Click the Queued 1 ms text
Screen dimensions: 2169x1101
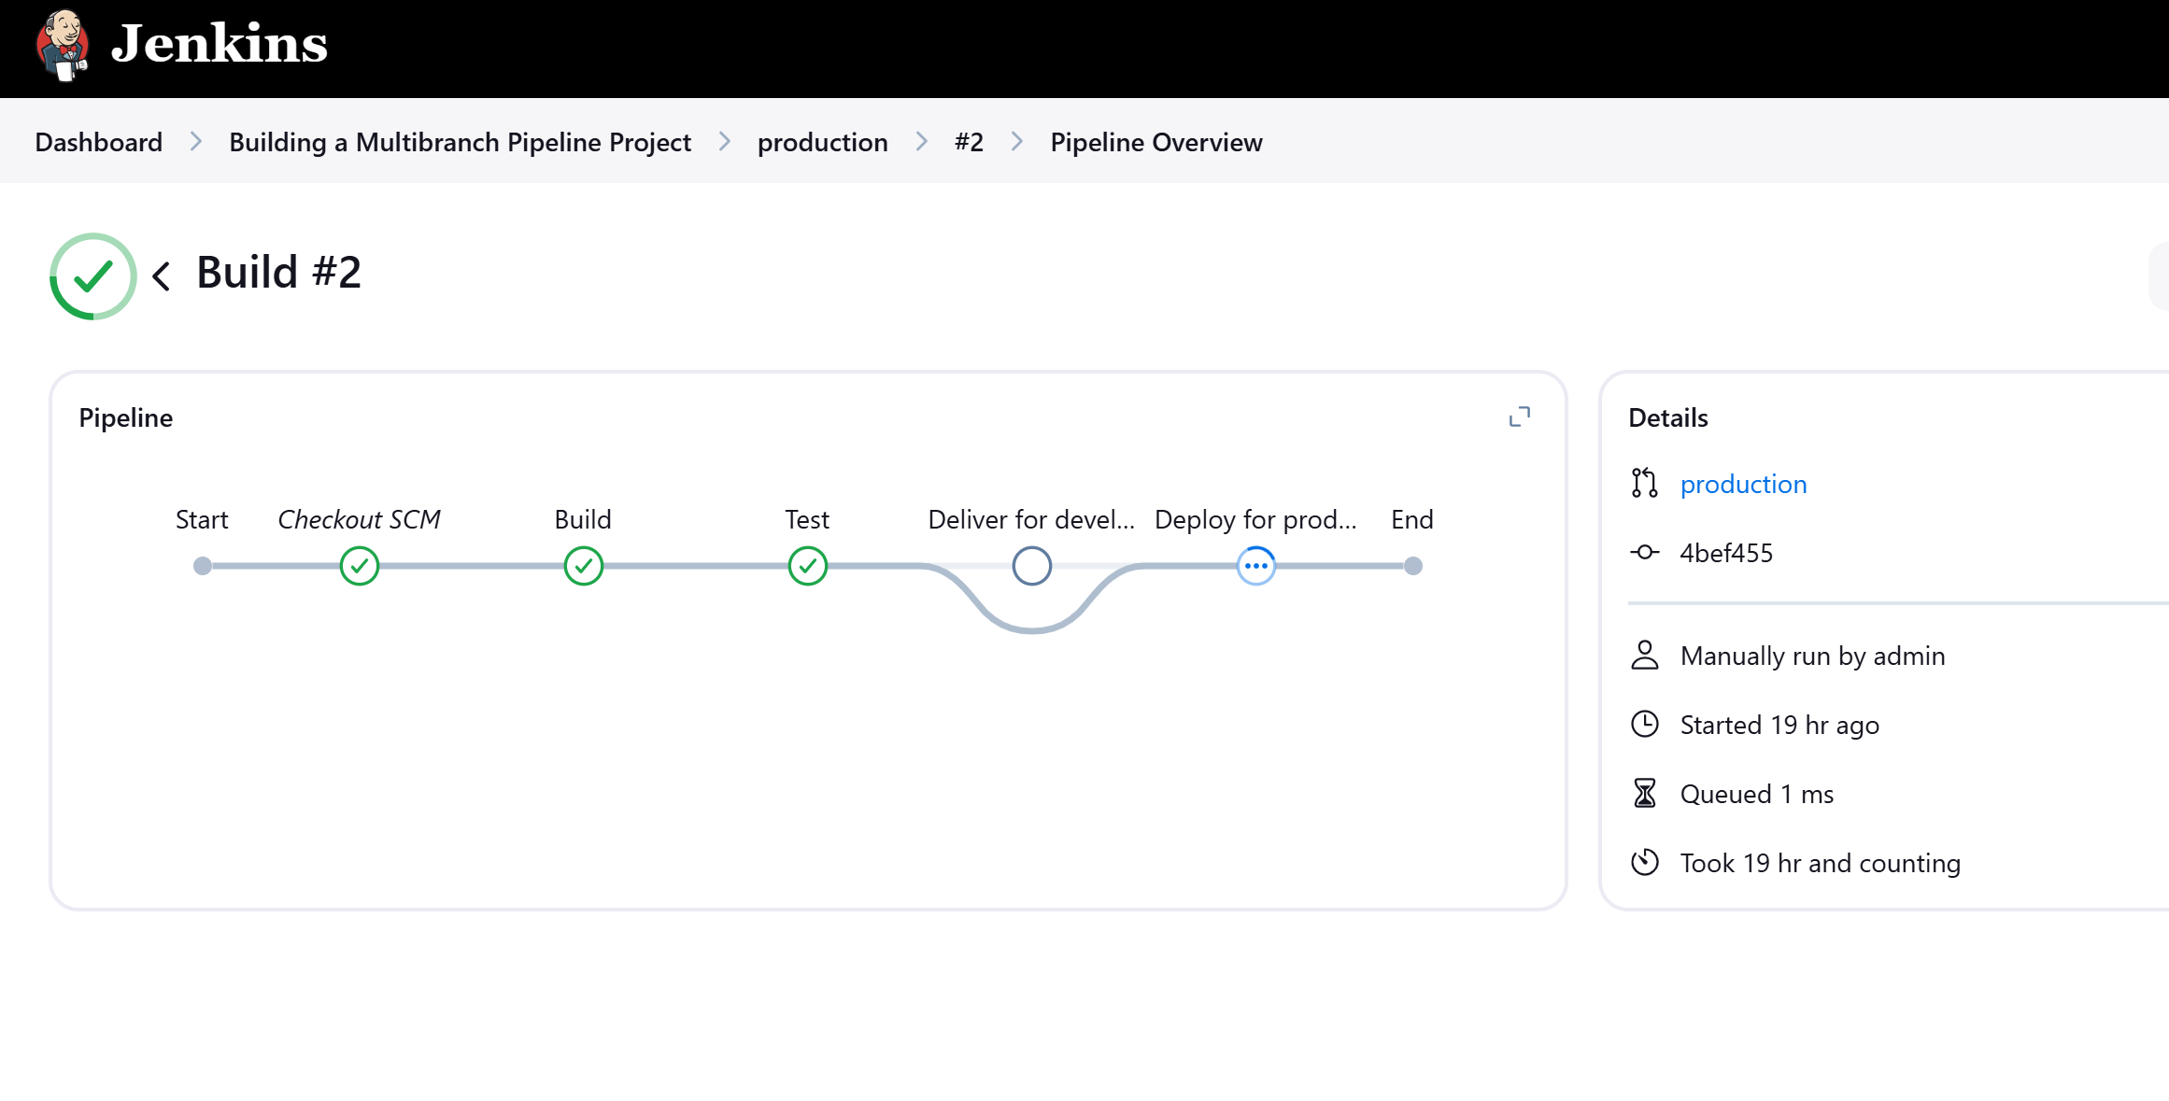pyautogui.click(x=1757, y=794)
